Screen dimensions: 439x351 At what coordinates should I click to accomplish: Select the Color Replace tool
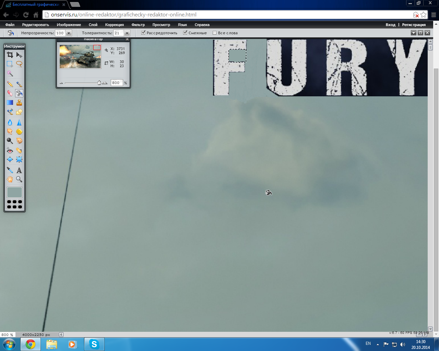(x=10, y=112)
